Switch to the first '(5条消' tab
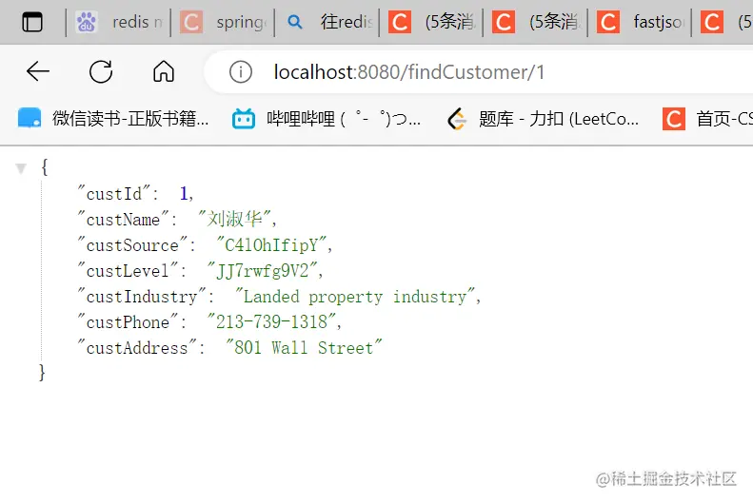Viewport: 753px width, 504px height. click(431, 22)
